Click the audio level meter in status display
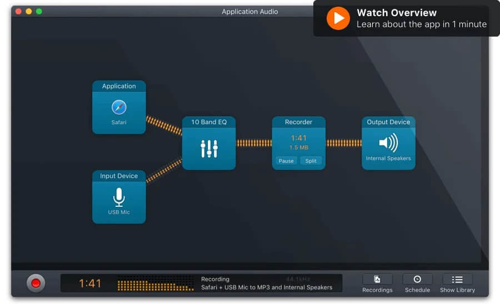500x305 pixels. [156, 283]
